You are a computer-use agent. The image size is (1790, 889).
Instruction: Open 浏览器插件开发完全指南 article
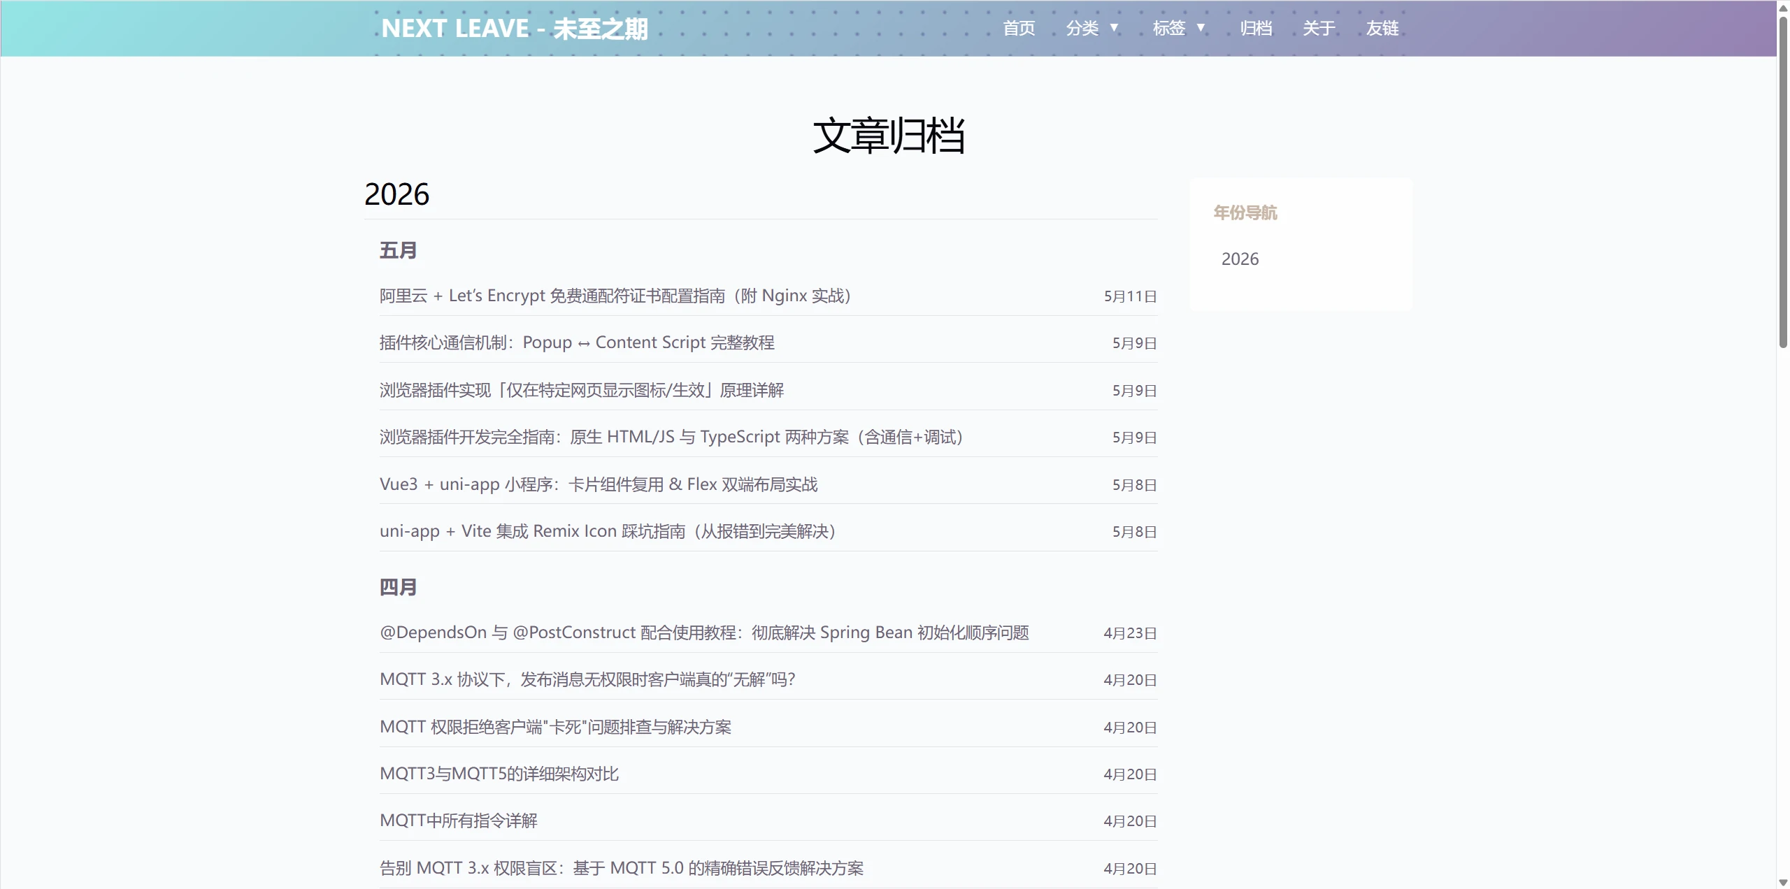673,438
